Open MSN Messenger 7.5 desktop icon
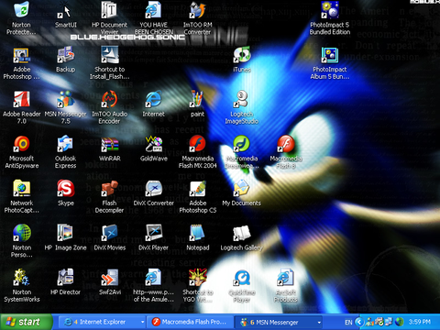Screen dimensions: 440x330 pyautogui.click(x=65, y=99)
